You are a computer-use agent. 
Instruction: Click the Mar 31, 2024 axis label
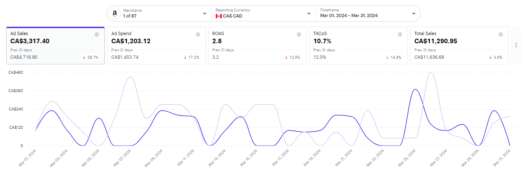pyautogui.click(x=502, y=158)
